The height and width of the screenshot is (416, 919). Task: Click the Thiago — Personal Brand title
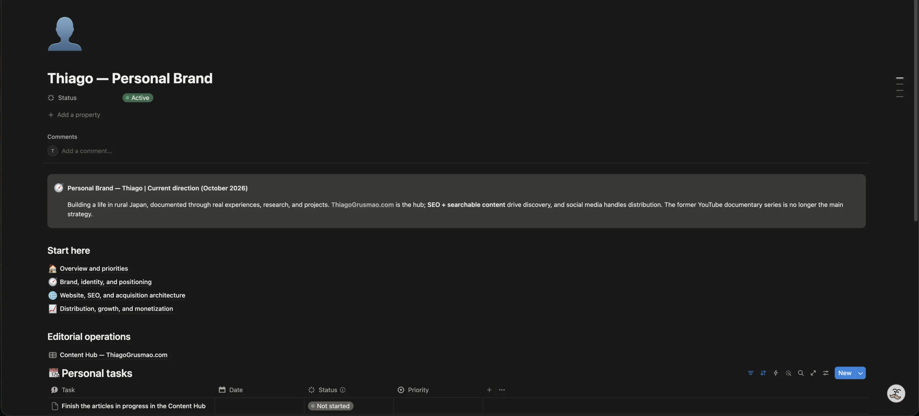coord(130,78)
